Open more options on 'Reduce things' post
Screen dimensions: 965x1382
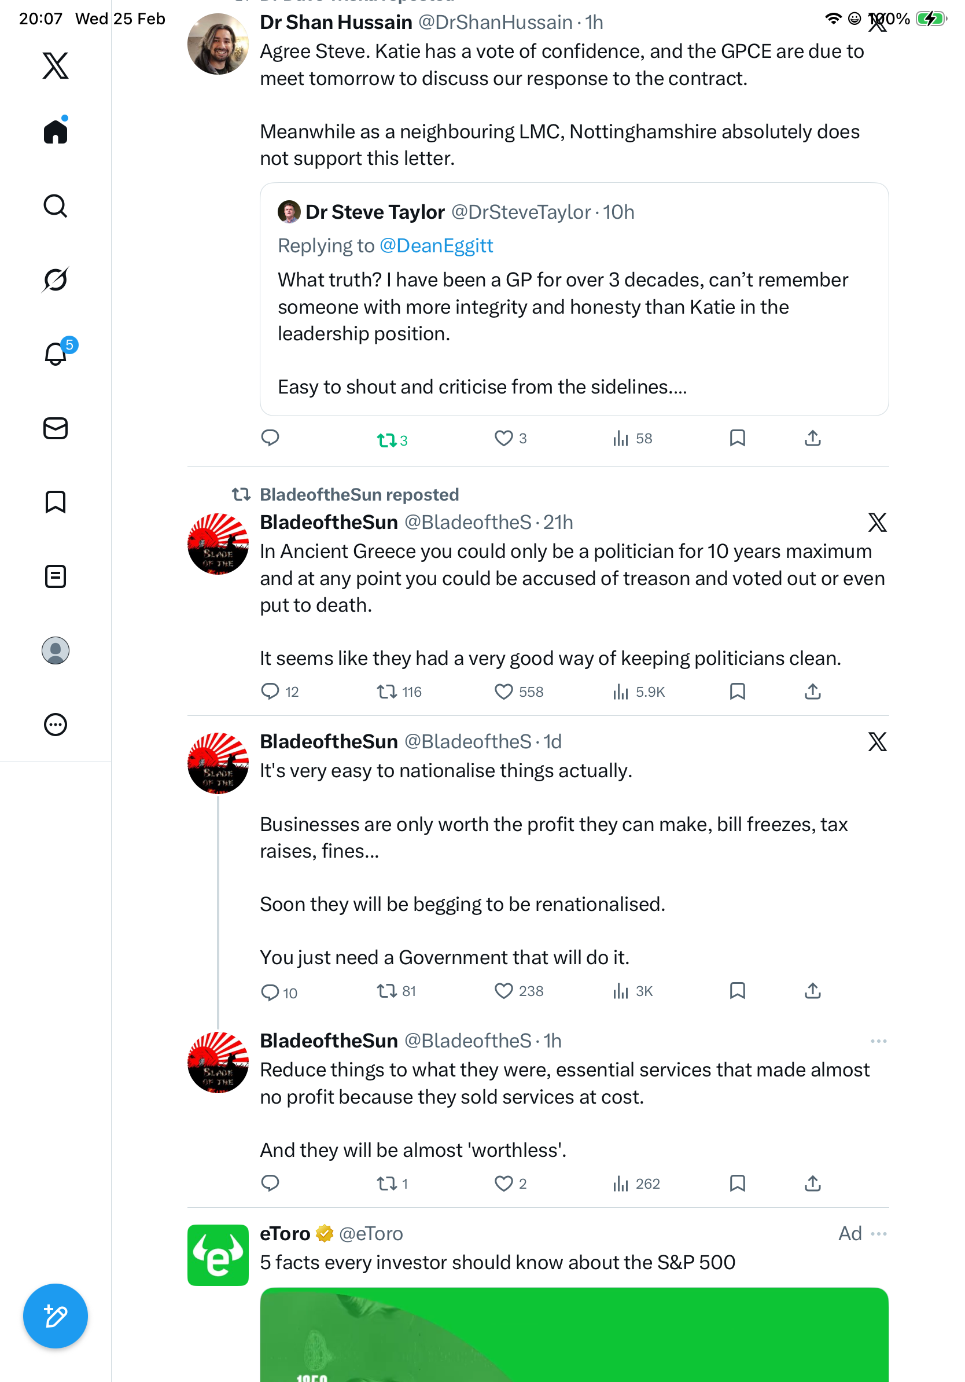point(878,1041)
